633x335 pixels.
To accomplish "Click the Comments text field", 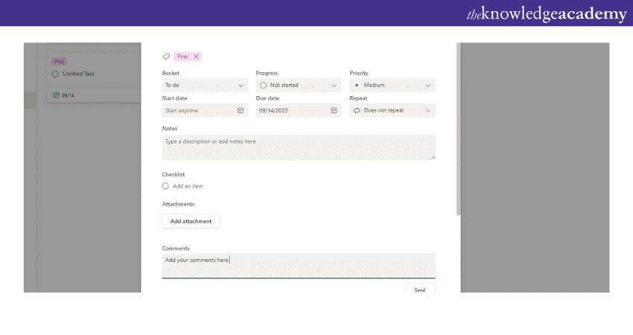I will pos(298,265).
